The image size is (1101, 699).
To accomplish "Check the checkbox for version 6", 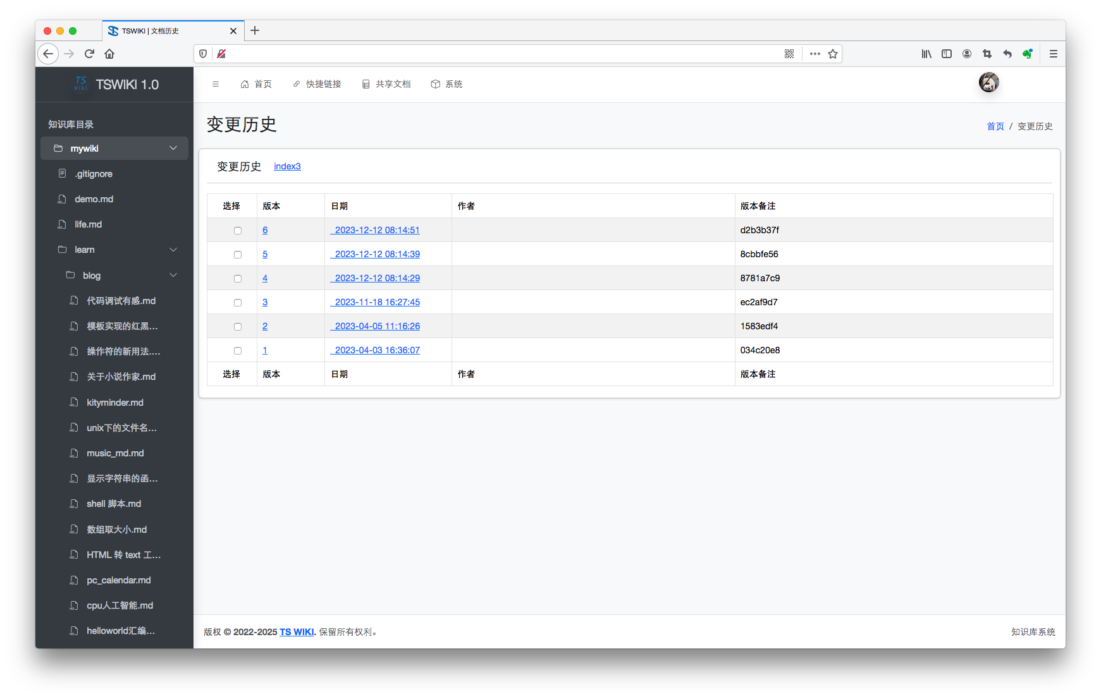I will pyautogui.click(x=238, y=230).
